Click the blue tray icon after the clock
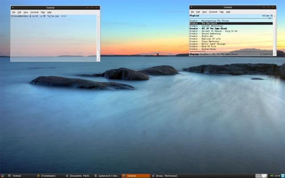This screenshot has width=285, height=178. 283,176
